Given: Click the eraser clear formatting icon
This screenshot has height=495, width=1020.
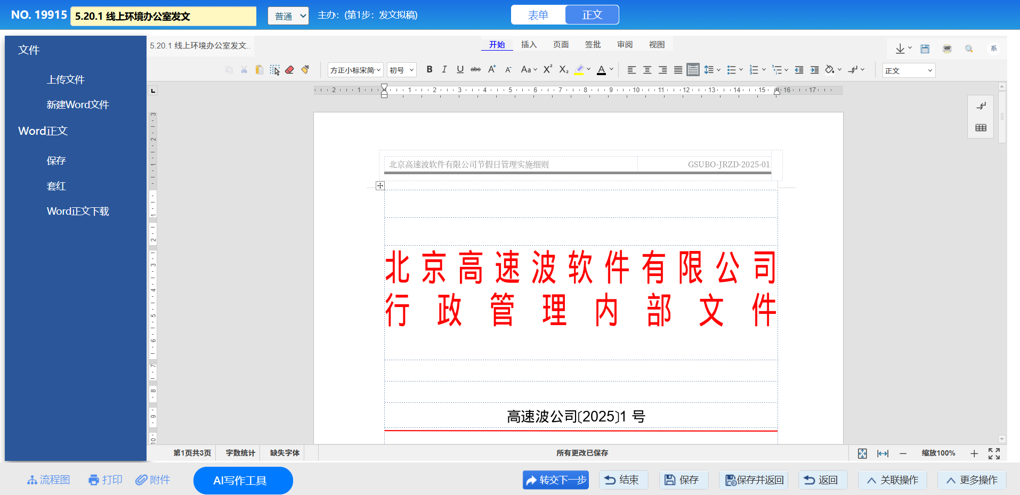Looking at the screenshot, I should click(289, 70).
